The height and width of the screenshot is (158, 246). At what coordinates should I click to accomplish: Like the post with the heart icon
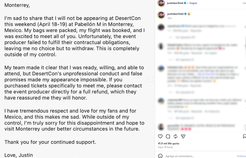click(160, 136)
